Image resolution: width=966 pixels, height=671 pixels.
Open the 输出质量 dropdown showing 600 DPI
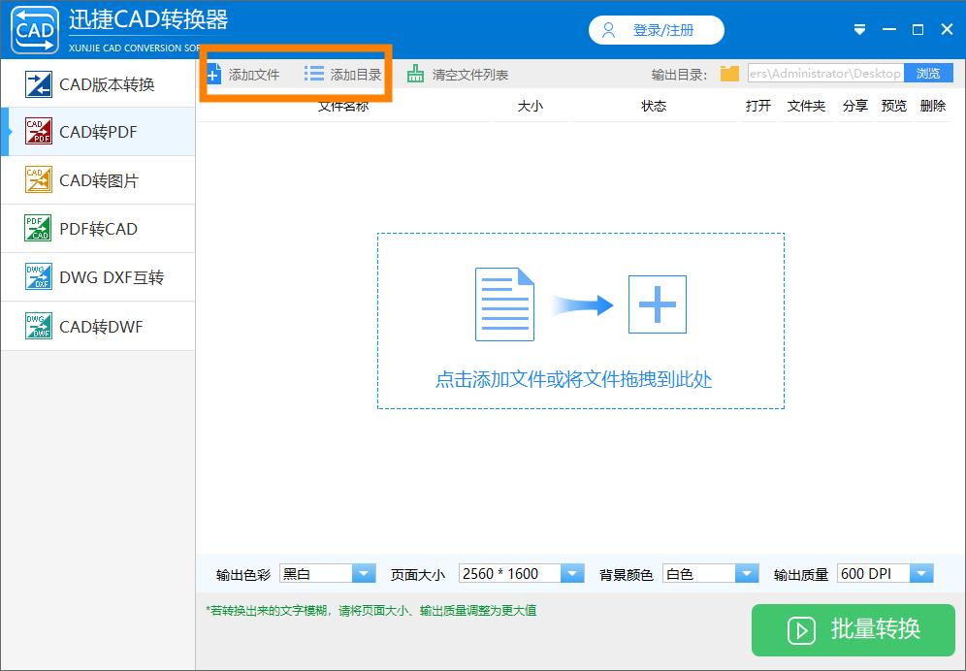point(921,573)
